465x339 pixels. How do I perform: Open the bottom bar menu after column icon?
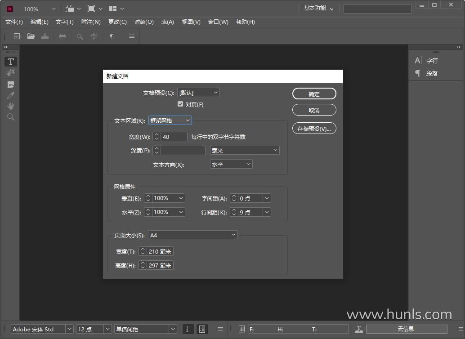pyautogui.click(x=220, y=329)
